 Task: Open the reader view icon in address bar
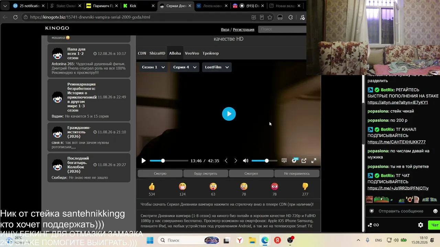[x=262, y=17]
